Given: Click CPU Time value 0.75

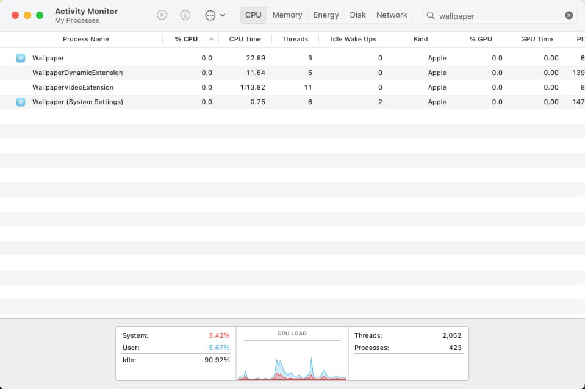Looking at the screenshot, I should (x=257, y=102).
